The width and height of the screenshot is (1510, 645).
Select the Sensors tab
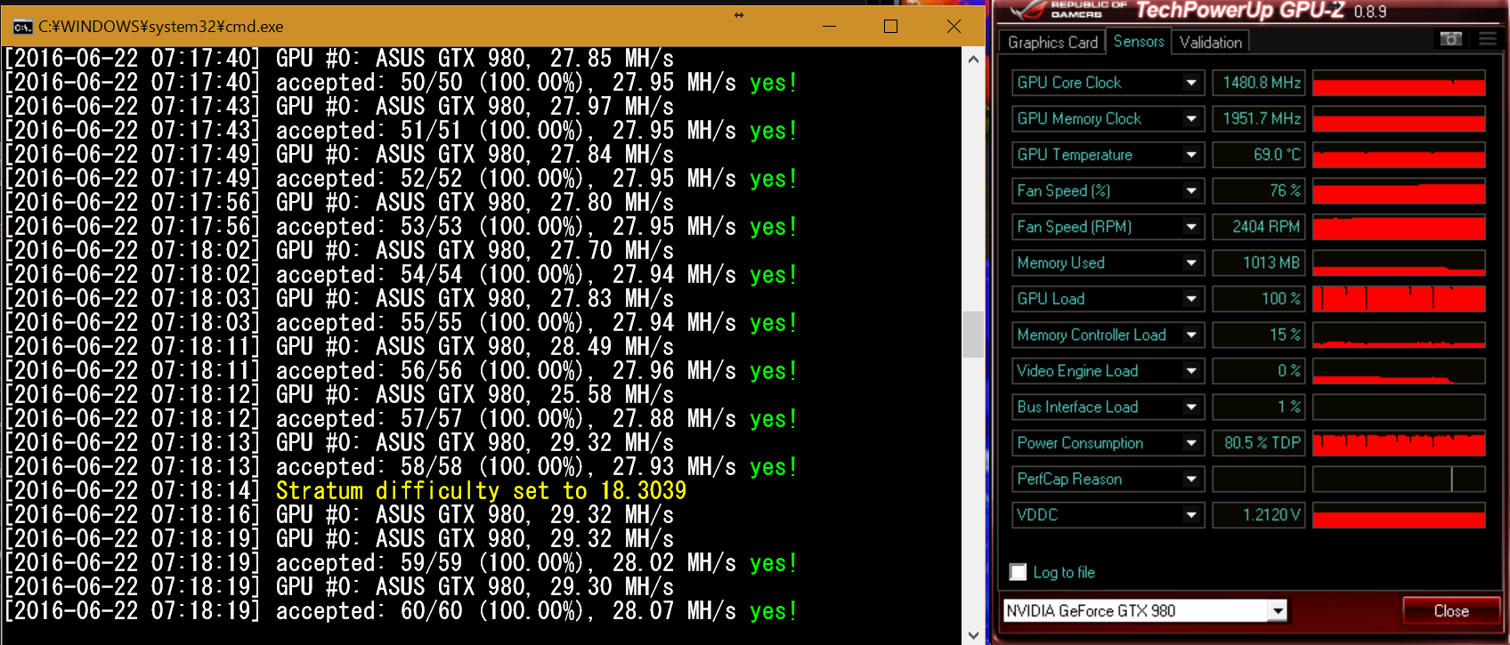pos(1139,41)
